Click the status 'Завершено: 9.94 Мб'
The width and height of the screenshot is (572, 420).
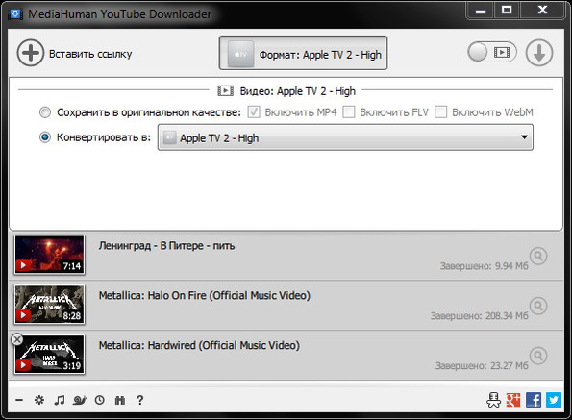pyautogui.click(x=484, y=266)
